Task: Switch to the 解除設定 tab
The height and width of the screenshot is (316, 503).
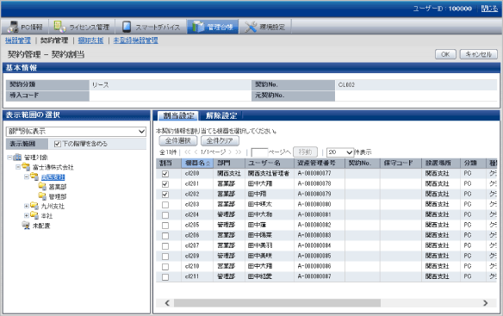Action: [221, 115]
